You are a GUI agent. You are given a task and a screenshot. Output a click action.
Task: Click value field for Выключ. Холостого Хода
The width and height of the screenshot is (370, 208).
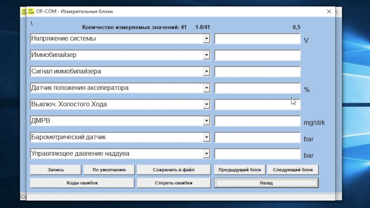click(257, 105)
